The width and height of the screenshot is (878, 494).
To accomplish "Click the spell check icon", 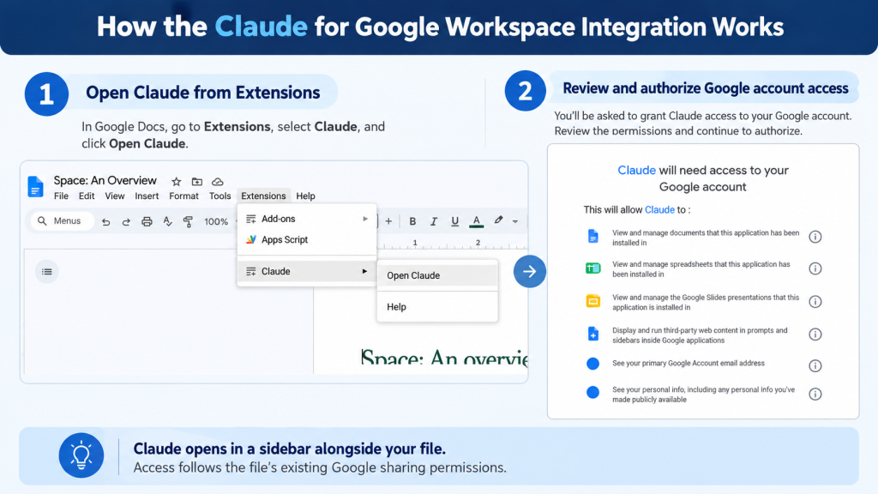I will [x=167, y=221].
